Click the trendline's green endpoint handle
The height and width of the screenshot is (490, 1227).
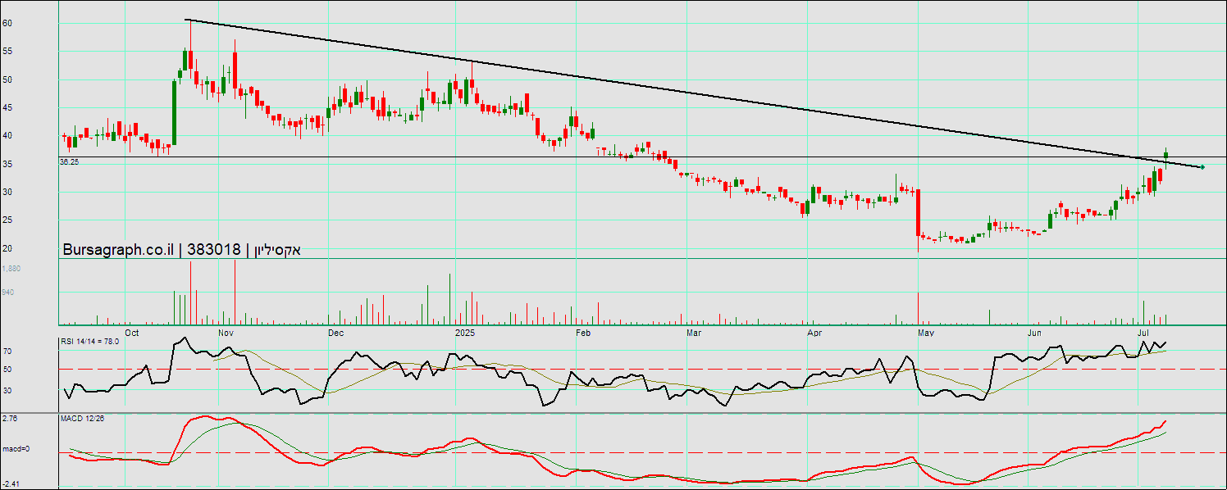[x=1202, y=166]
